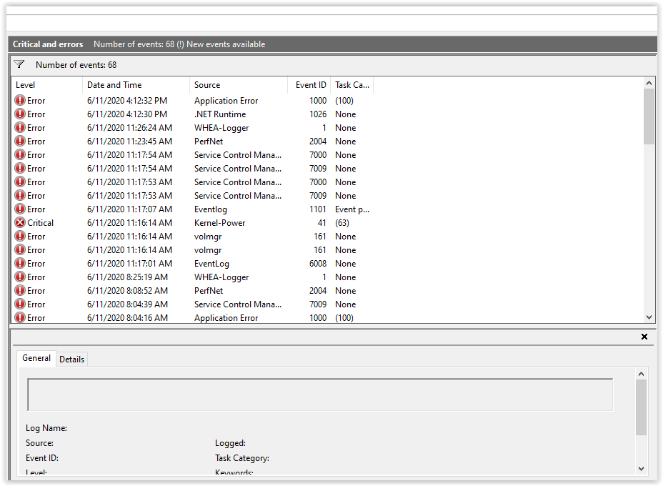The height and width of the screenshot is (486, 663).
Task: Click the filter funnel icon
Action: click(x=19, y=64)
